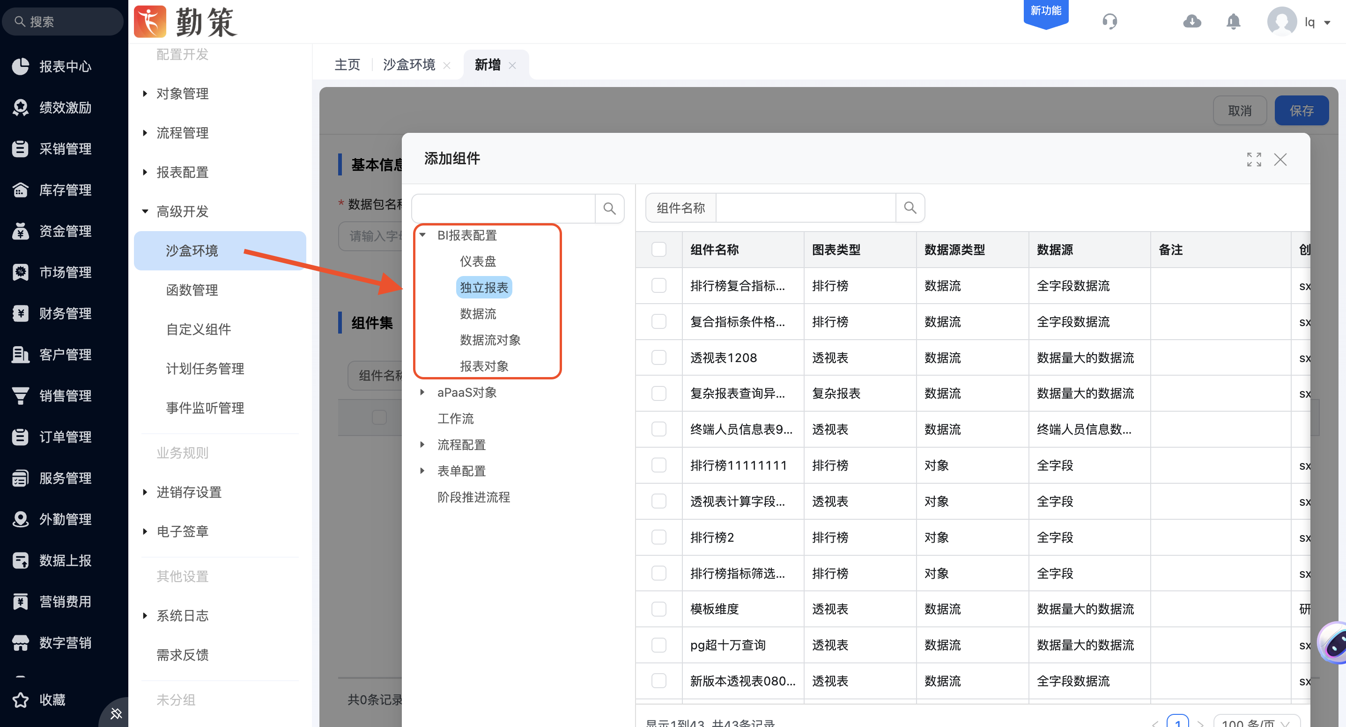Click the tree search magnifier icon
Image resolution: width=1346 pixels, height=727 pixels.
point(609,209)
